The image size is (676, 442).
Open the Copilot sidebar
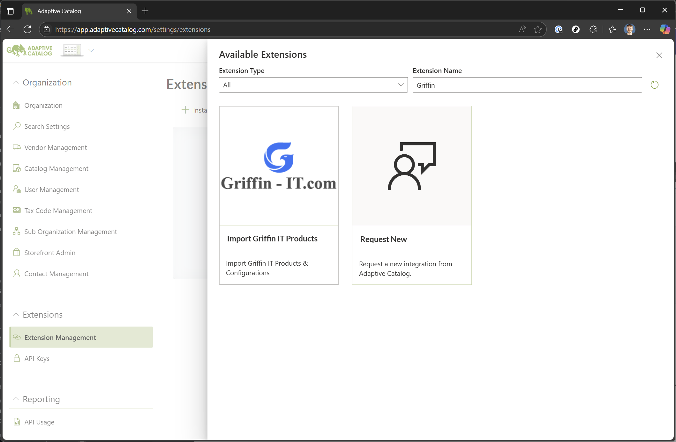point(665,29)
